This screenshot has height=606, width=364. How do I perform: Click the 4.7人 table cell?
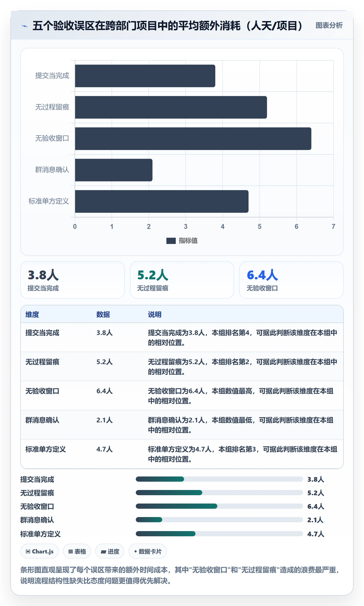click(x=105, y=449)
